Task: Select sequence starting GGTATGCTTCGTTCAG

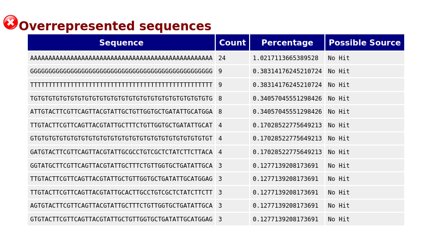Action: pos(121,166)
